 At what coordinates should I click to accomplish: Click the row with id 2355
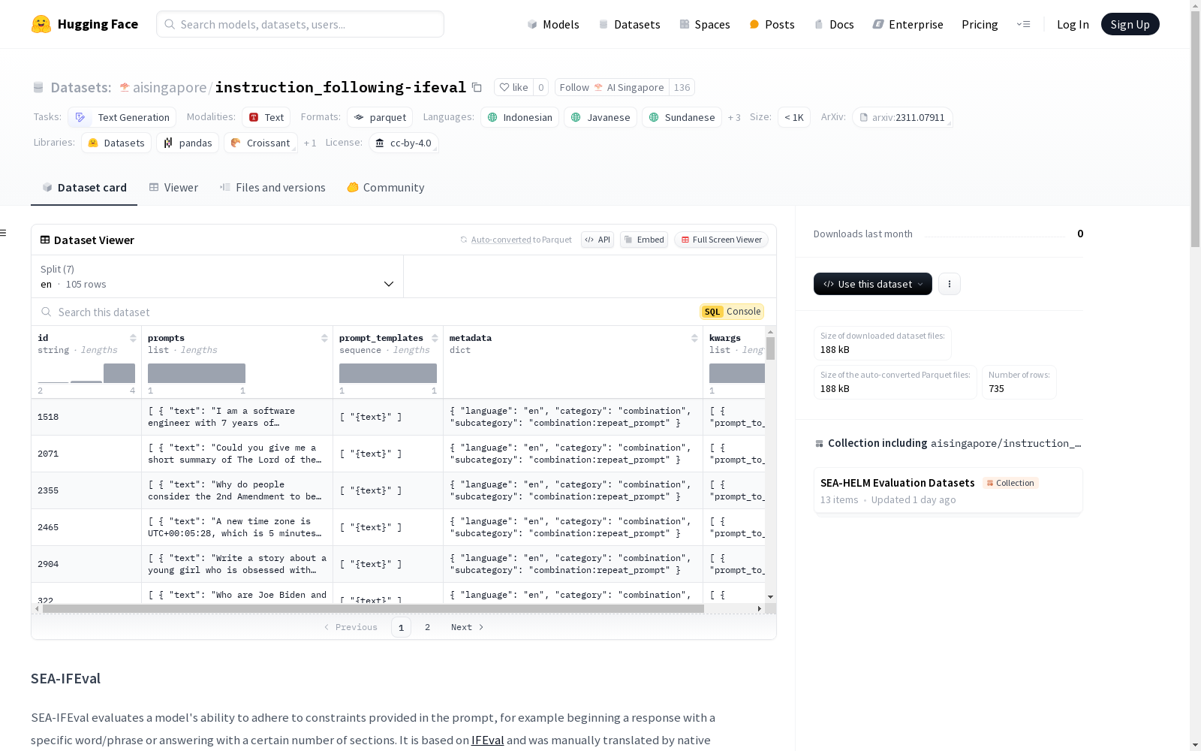coord(398,490)
